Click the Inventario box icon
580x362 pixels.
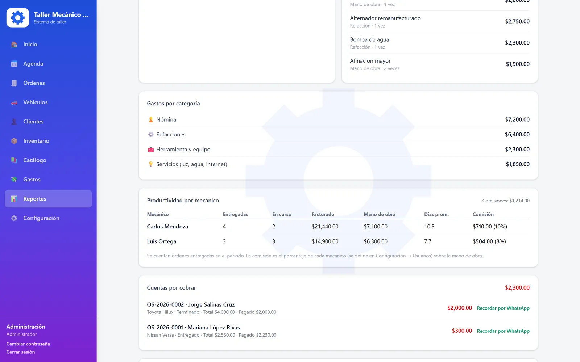[x=14, y=141]
